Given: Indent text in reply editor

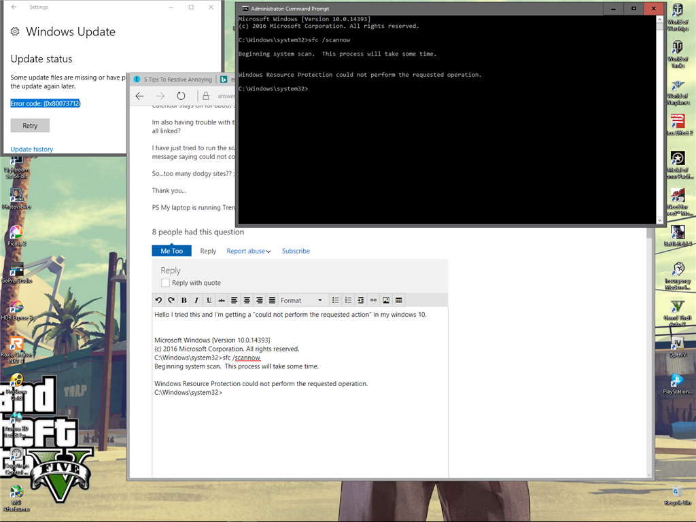Looking at the screenshot, I should click(x=361, y=300).
